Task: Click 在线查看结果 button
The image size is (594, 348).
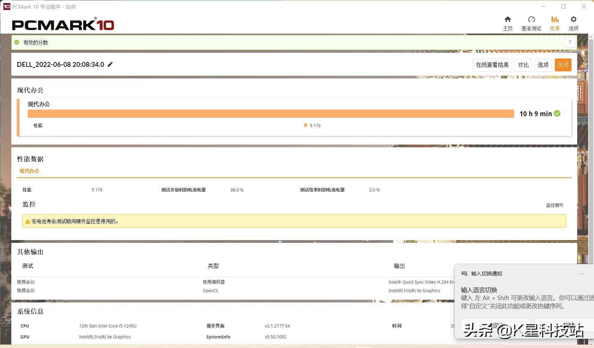Action: [x=492, y=65]
